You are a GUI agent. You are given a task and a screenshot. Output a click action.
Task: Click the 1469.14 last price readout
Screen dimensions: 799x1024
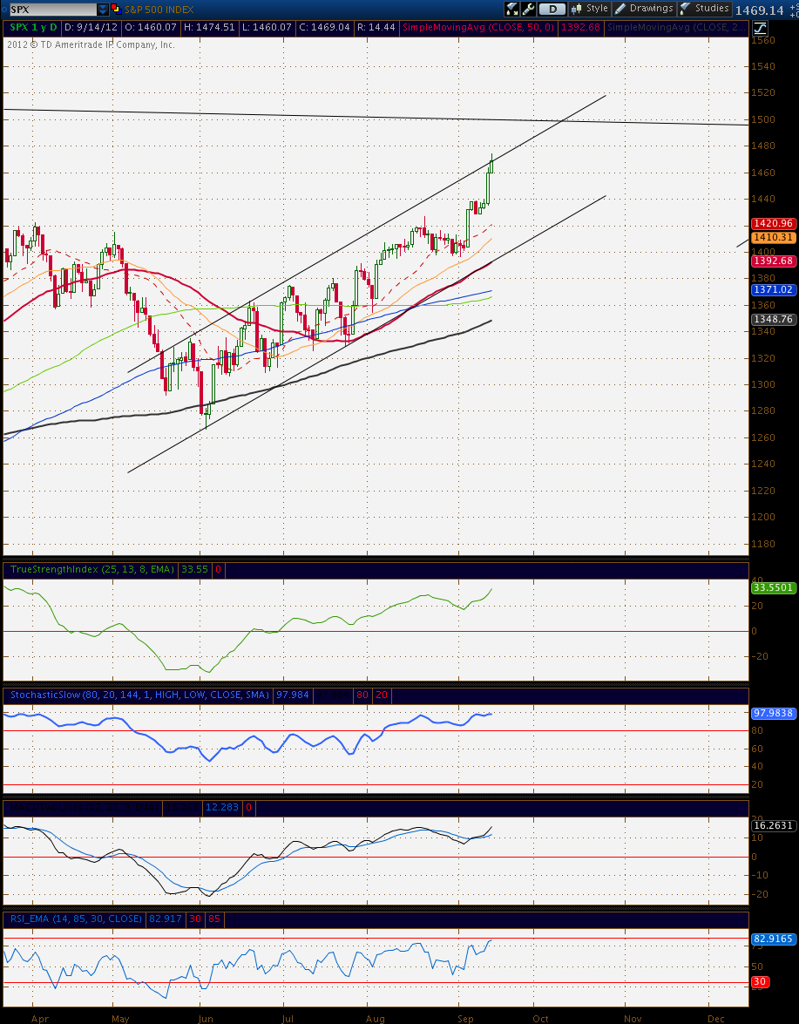pos(759,10)
